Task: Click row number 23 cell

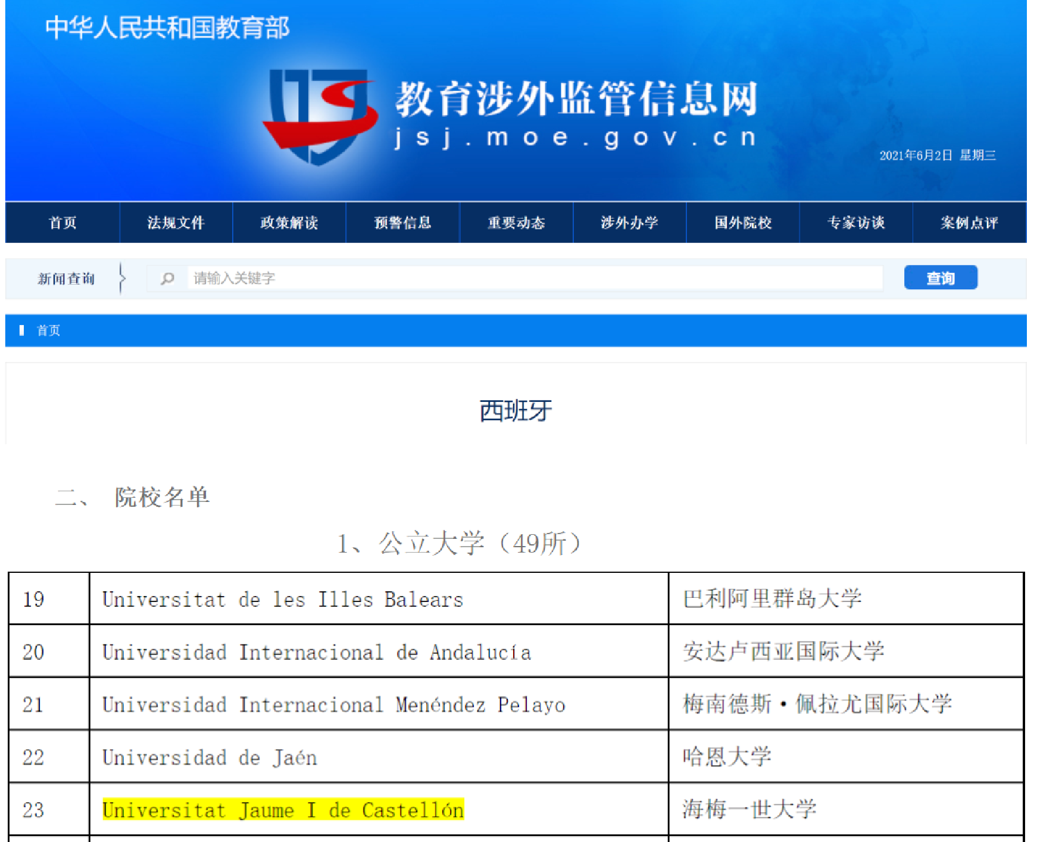Action: (x=49, y=809)
